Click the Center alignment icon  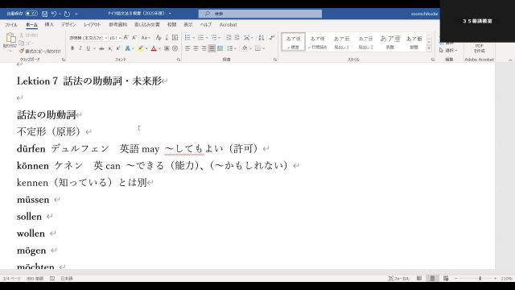click(196, 48)
